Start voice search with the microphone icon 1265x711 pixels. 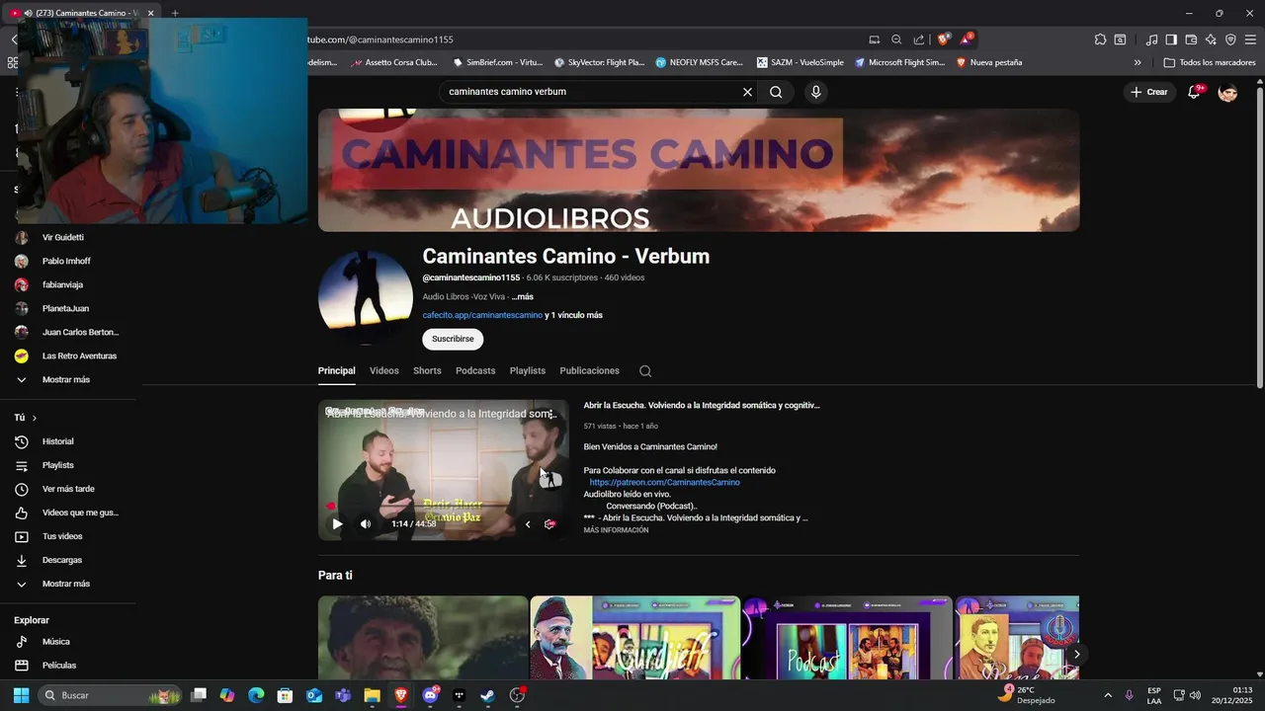tap(815, 92)
